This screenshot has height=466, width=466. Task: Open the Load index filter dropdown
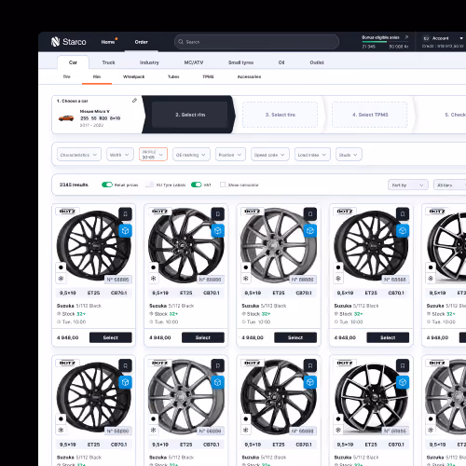point(312,155)
